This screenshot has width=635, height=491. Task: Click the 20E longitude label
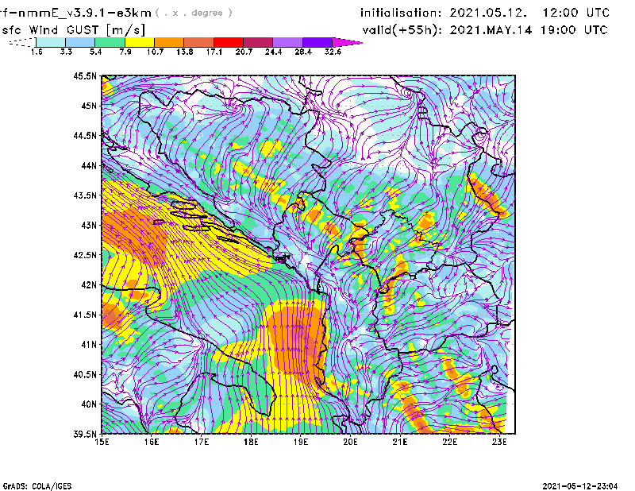click(x=350, y=442)
